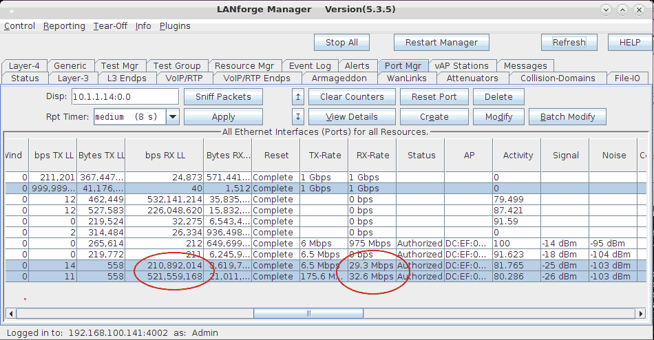Image resolution: width=654 pixels, height=340 pixels.
Task: Switch to the Test Mgr tab
Action: 120,66
